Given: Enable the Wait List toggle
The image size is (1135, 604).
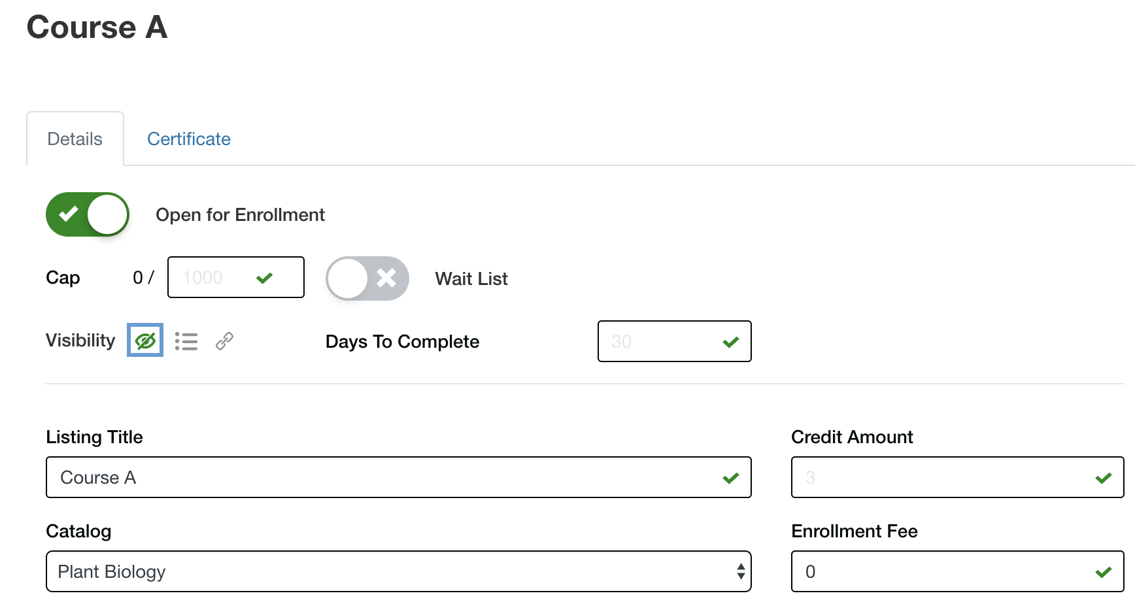Looking at the screenshot, I should (x=367, y=278).
